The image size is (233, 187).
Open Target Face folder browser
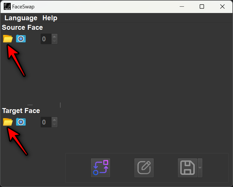pyautogui.click(x=8, y=122)
